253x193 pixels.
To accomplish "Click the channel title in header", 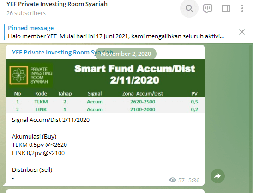I will pos(57,4).
